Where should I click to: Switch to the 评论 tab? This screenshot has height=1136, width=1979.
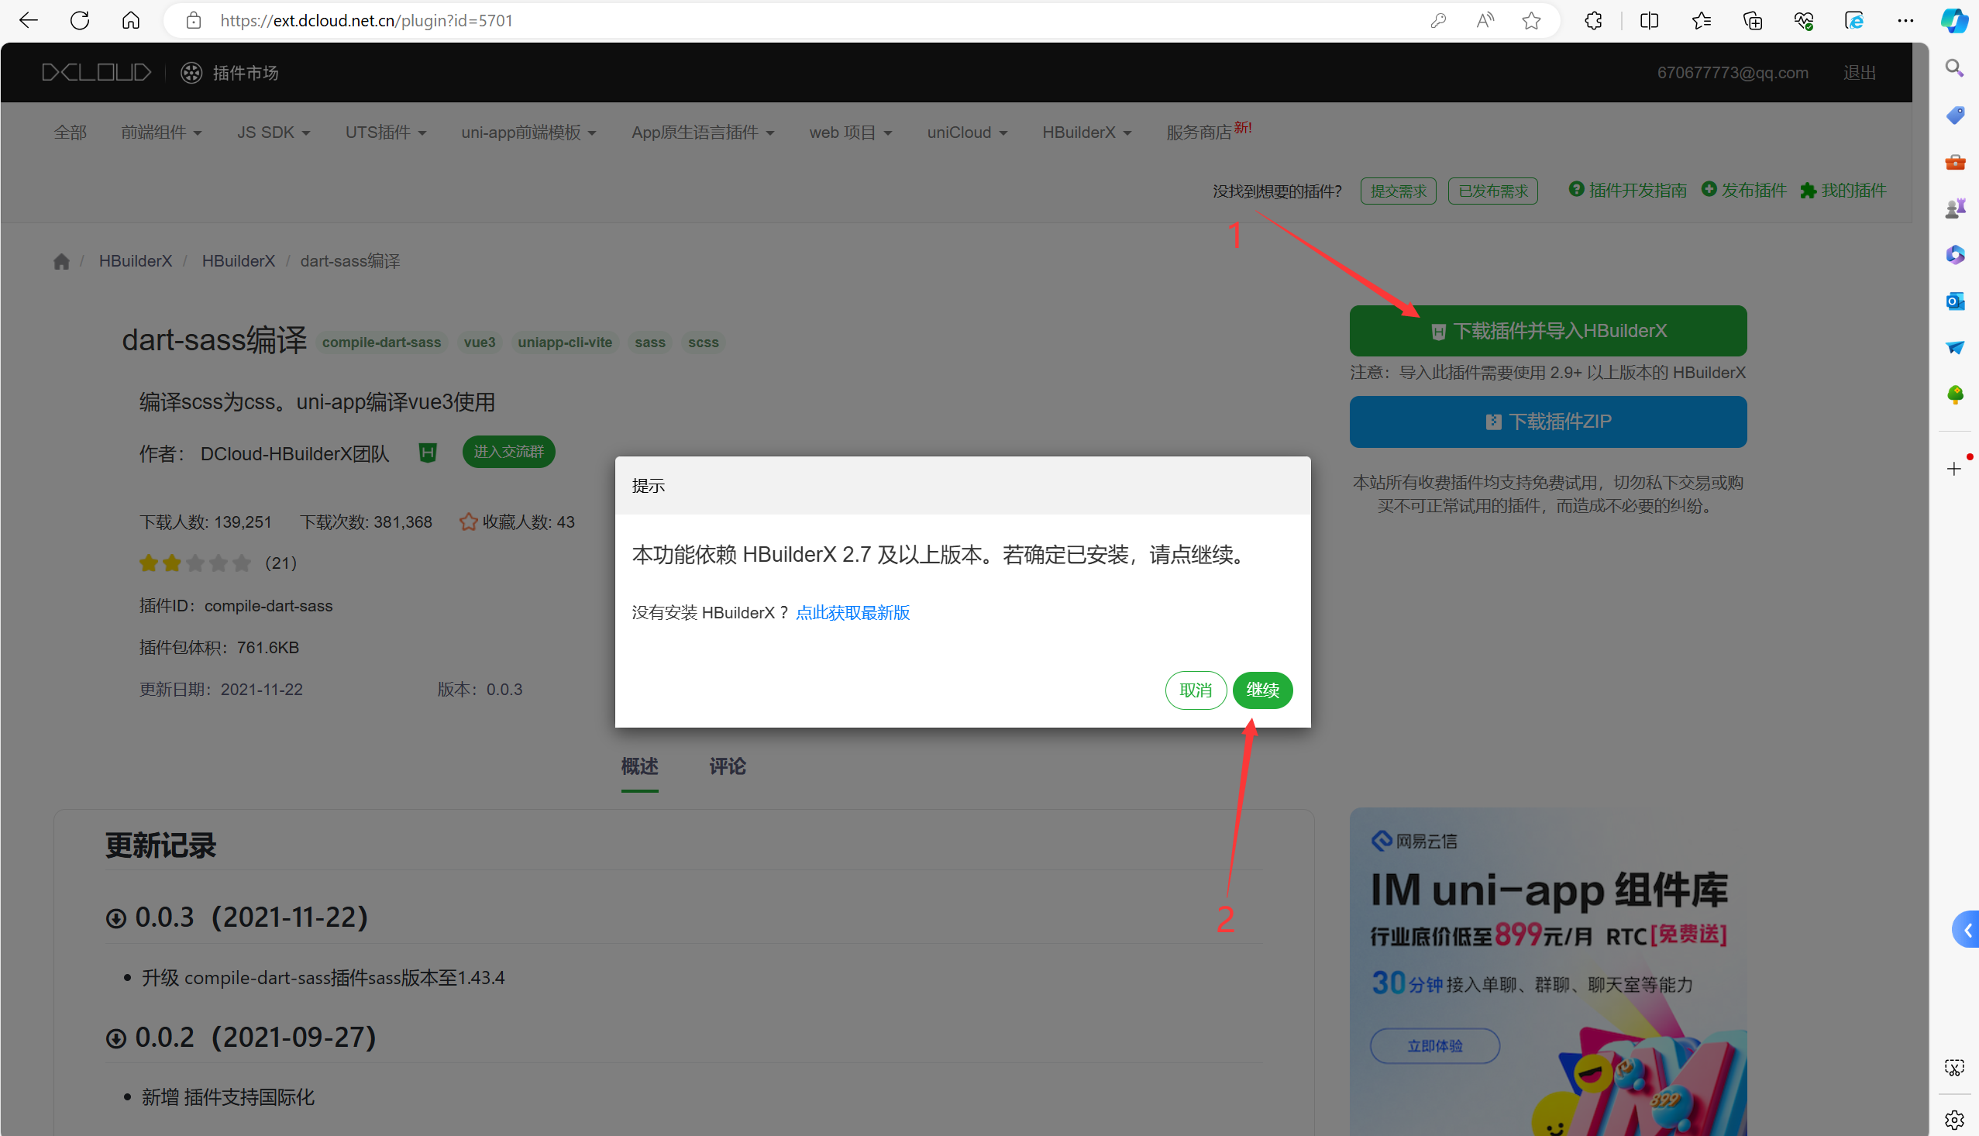point(727,766)
